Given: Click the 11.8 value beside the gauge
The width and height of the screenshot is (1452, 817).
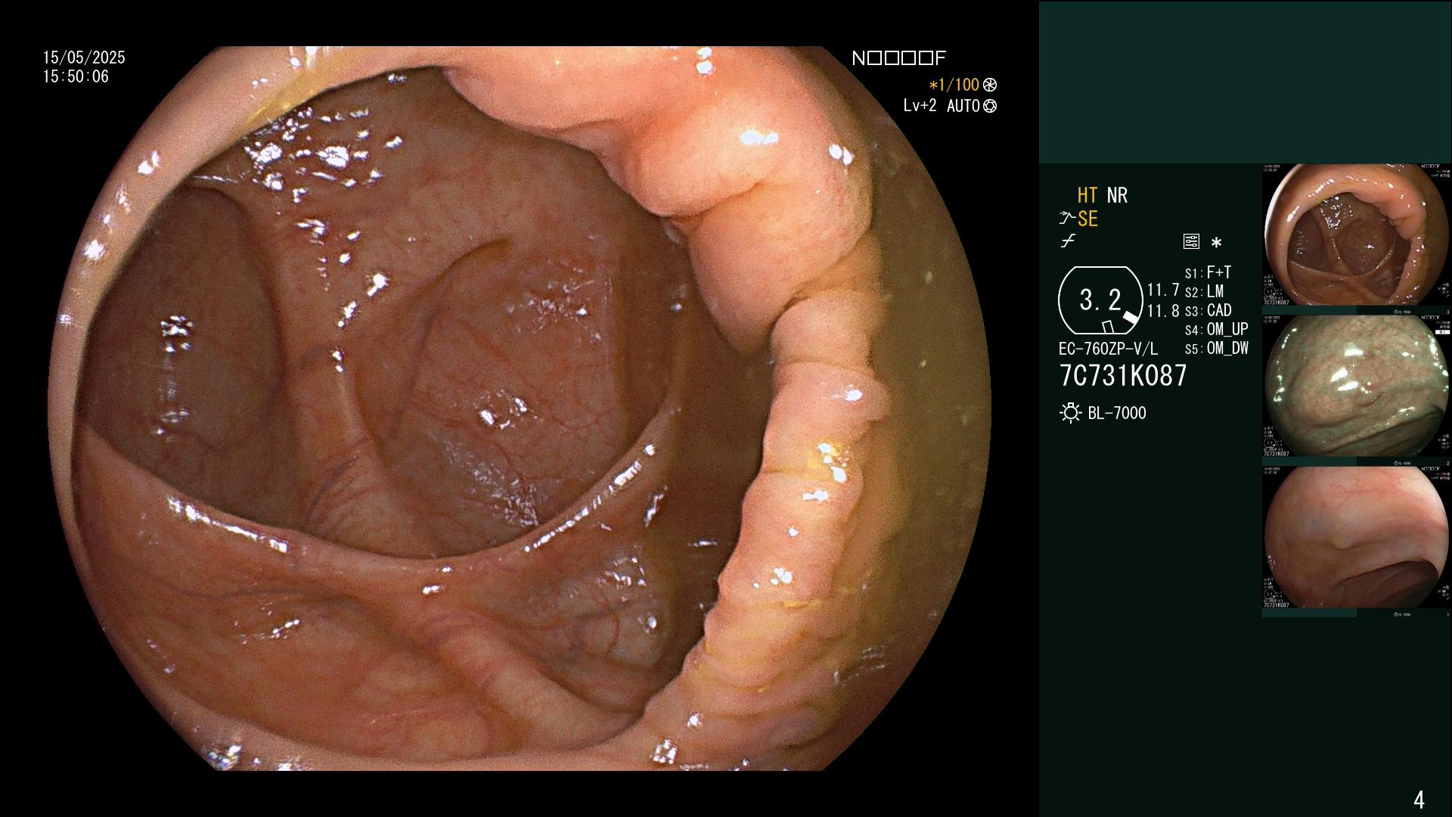Looking at the screenshot, I should pyautogui.click(x=1163, y=311).
